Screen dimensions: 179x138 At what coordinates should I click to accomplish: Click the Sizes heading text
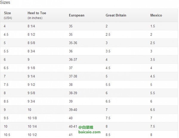(5, 2)
